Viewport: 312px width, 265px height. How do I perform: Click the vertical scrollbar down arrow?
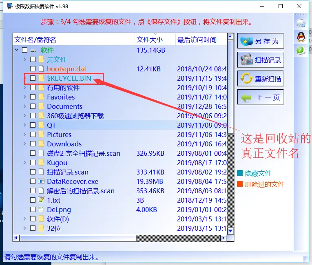(x=230, y=231)
